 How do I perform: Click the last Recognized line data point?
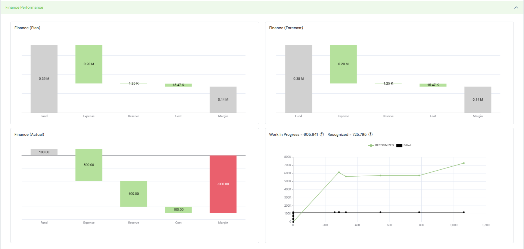[x=463, y=163]
